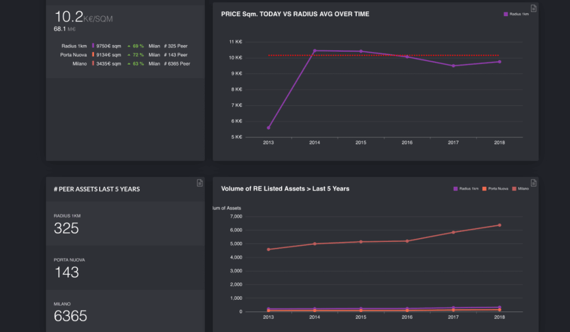Select the 2018 data point on the Milano line
This screenshot has height=332, width=570.
[499, 225]
